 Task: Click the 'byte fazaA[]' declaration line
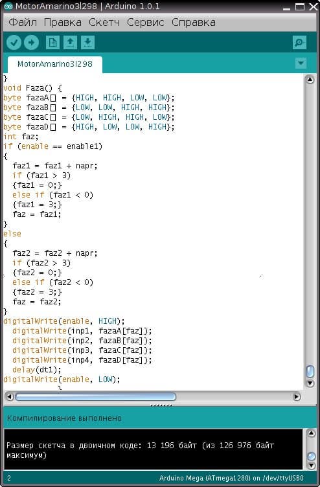pos(89,98)
